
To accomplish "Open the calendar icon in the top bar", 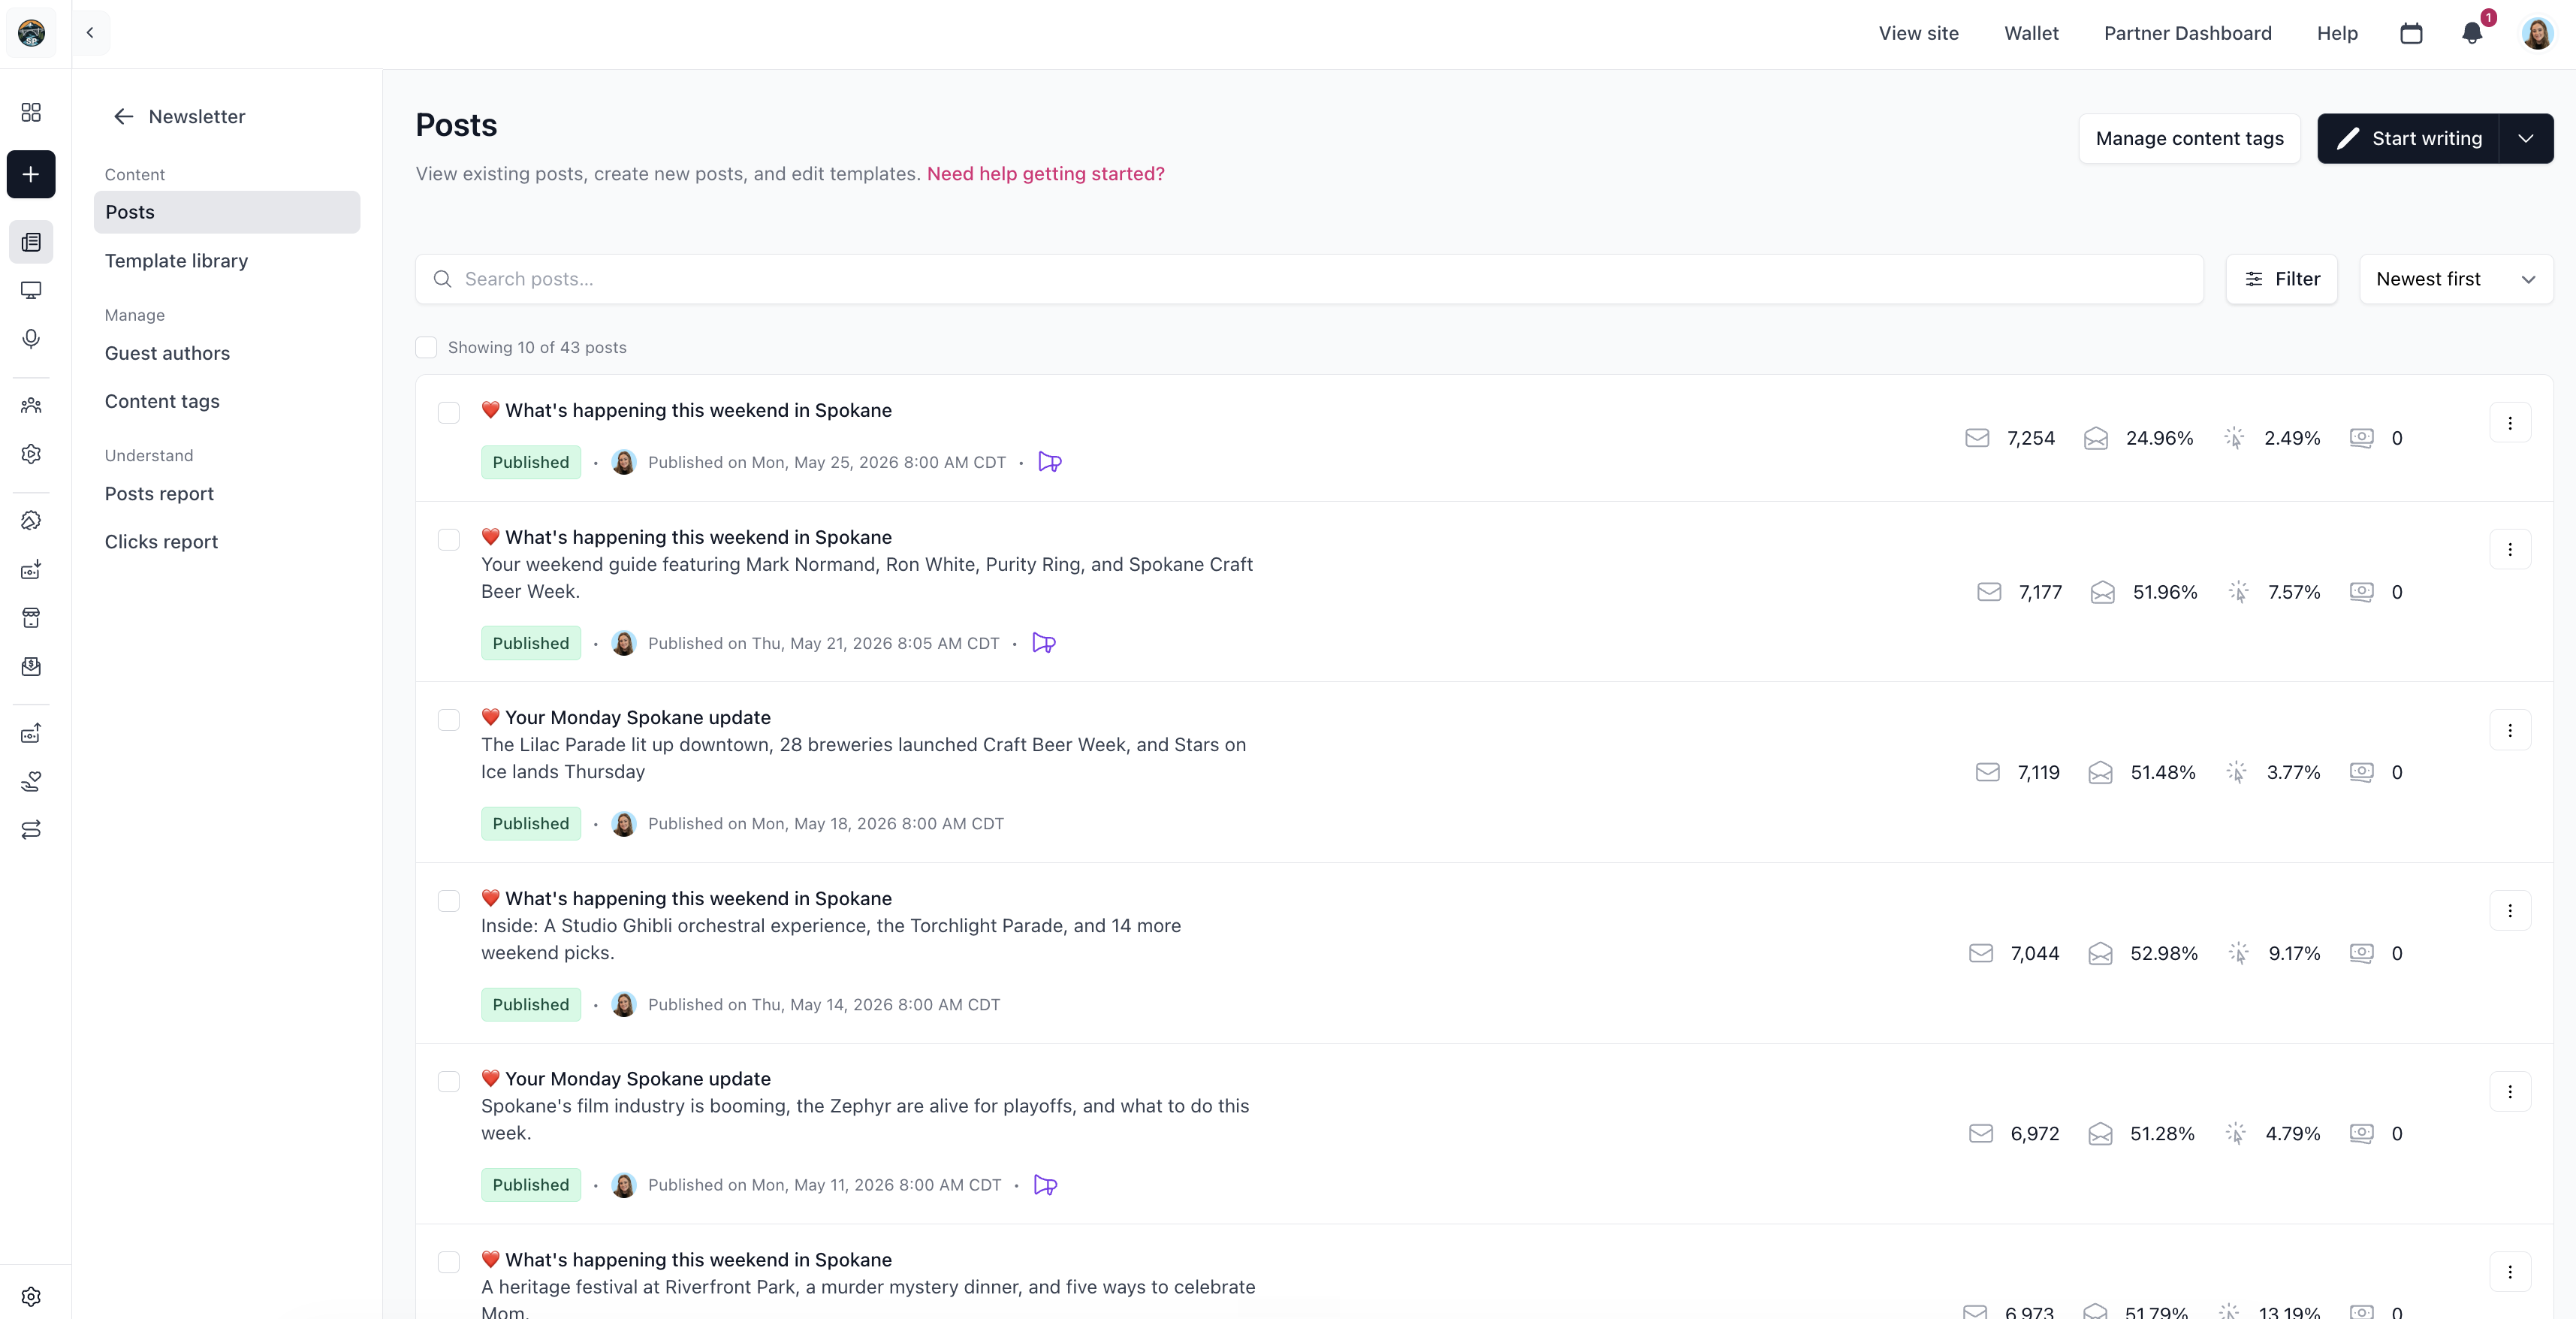I will (2411, 33).
